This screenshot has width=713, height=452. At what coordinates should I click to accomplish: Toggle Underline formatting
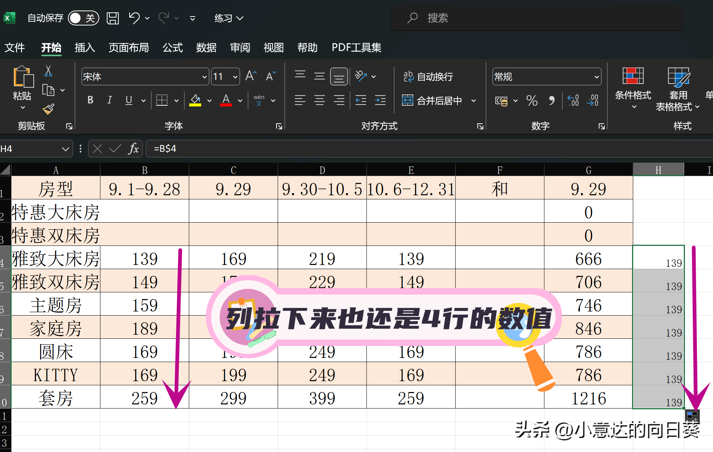(129, 100)
